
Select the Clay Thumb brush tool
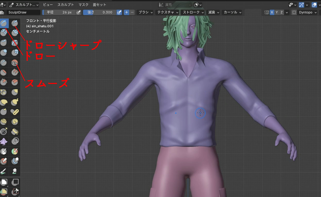[x=4, y=43]
